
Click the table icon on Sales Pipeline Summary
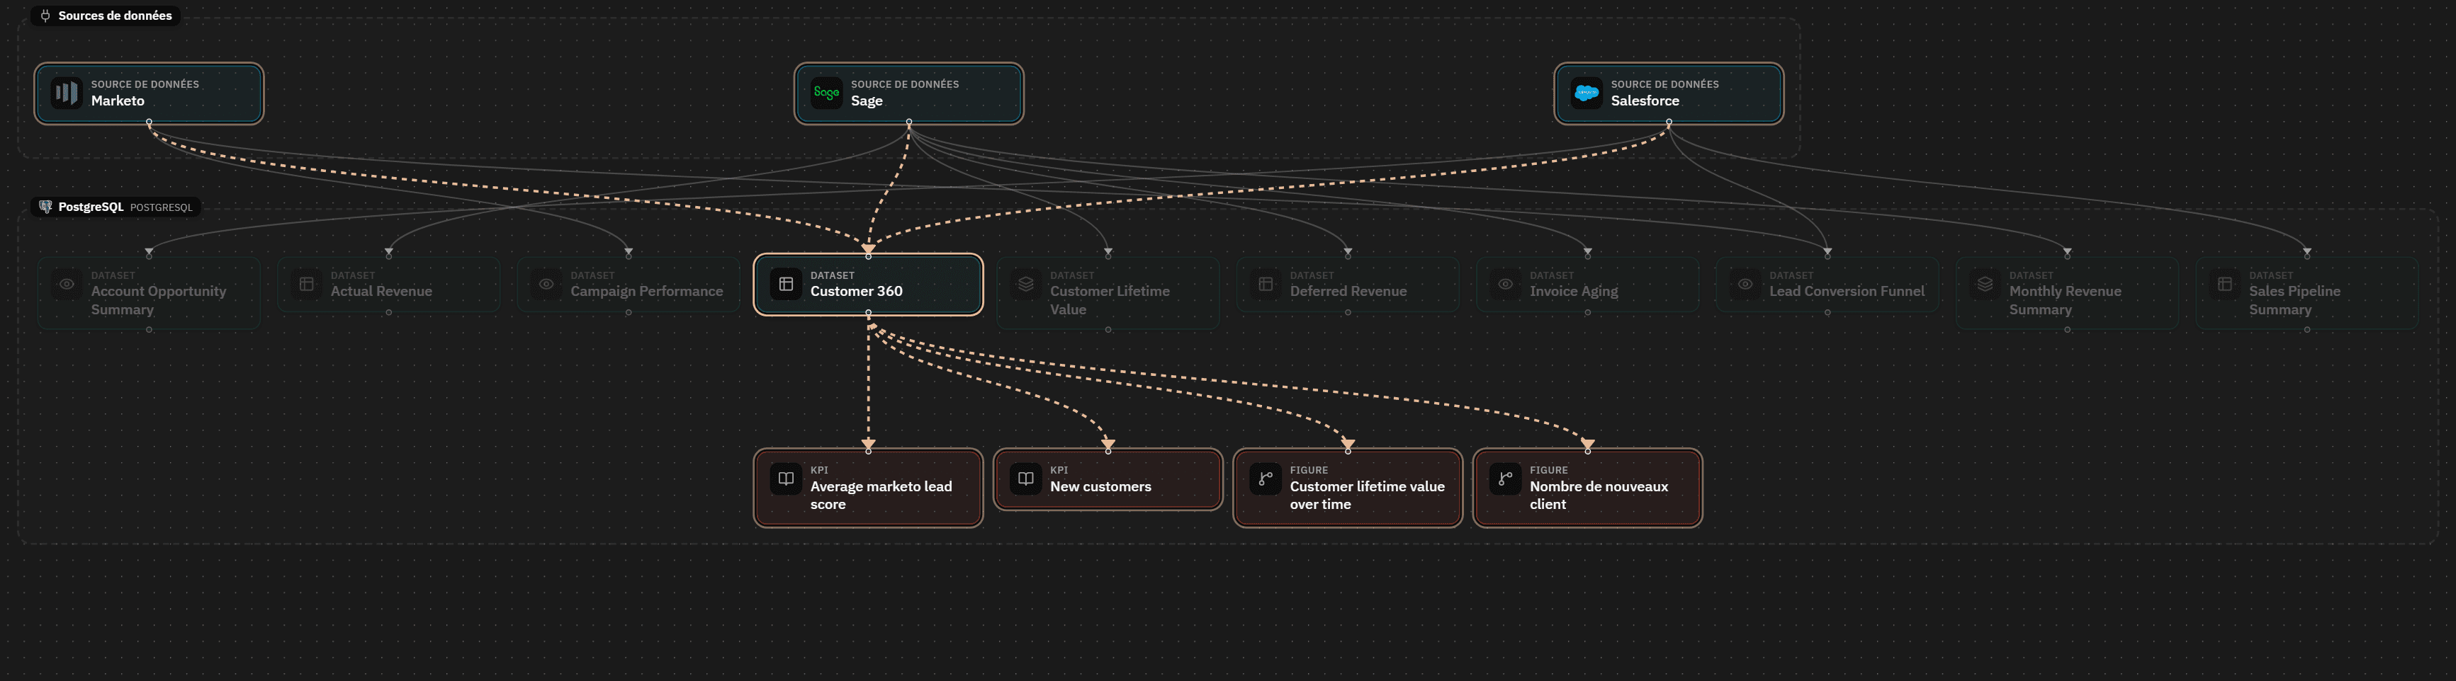pos(2224,284)
